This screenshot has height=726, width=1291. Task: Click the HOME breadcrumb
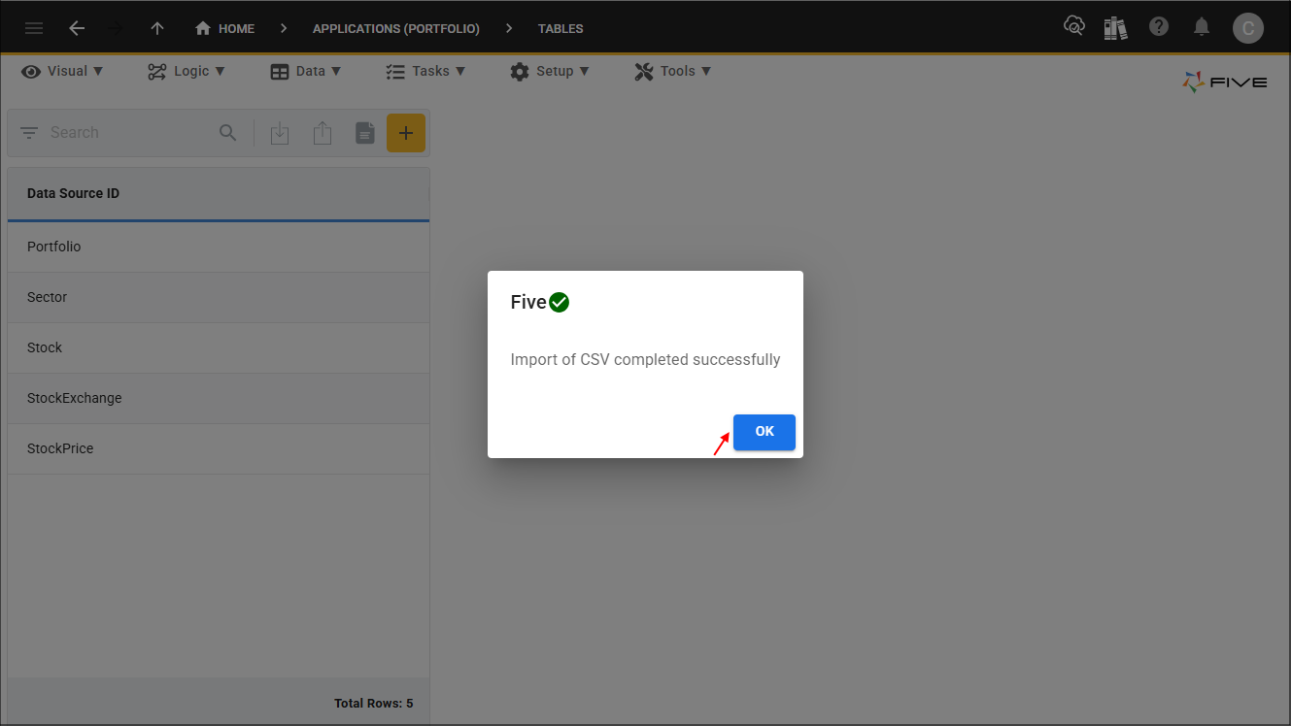coord(224,28)
